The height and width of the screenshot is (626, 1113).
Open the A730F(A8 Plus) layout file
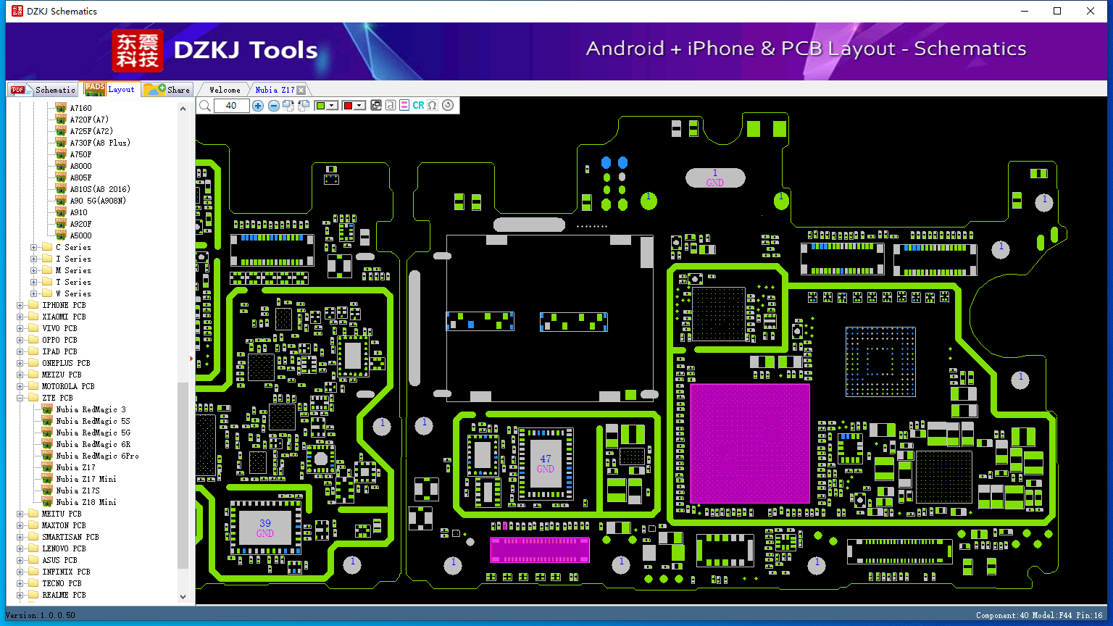coord(100,143)
